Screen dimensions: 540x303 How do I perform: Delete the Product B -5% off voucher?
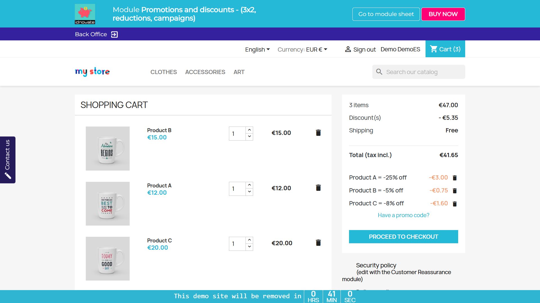[454, 191]
